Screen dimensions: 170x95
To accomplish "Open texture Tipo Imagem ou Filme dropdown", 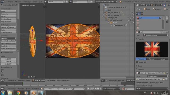I will point(156,35).
